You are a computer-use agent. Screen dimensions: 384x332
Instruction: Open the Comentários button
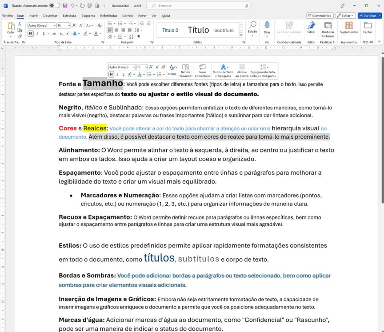320,16
